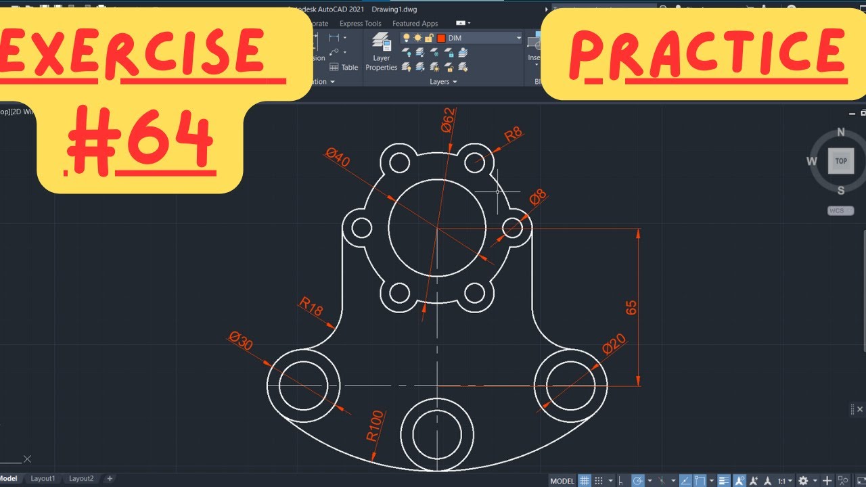Open the ribbon minimize options dropdown

point(469,23)
